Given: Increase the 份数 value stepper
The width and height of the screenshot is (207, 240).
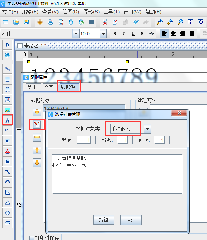Looking at the screenshot, I should point(130,138).
